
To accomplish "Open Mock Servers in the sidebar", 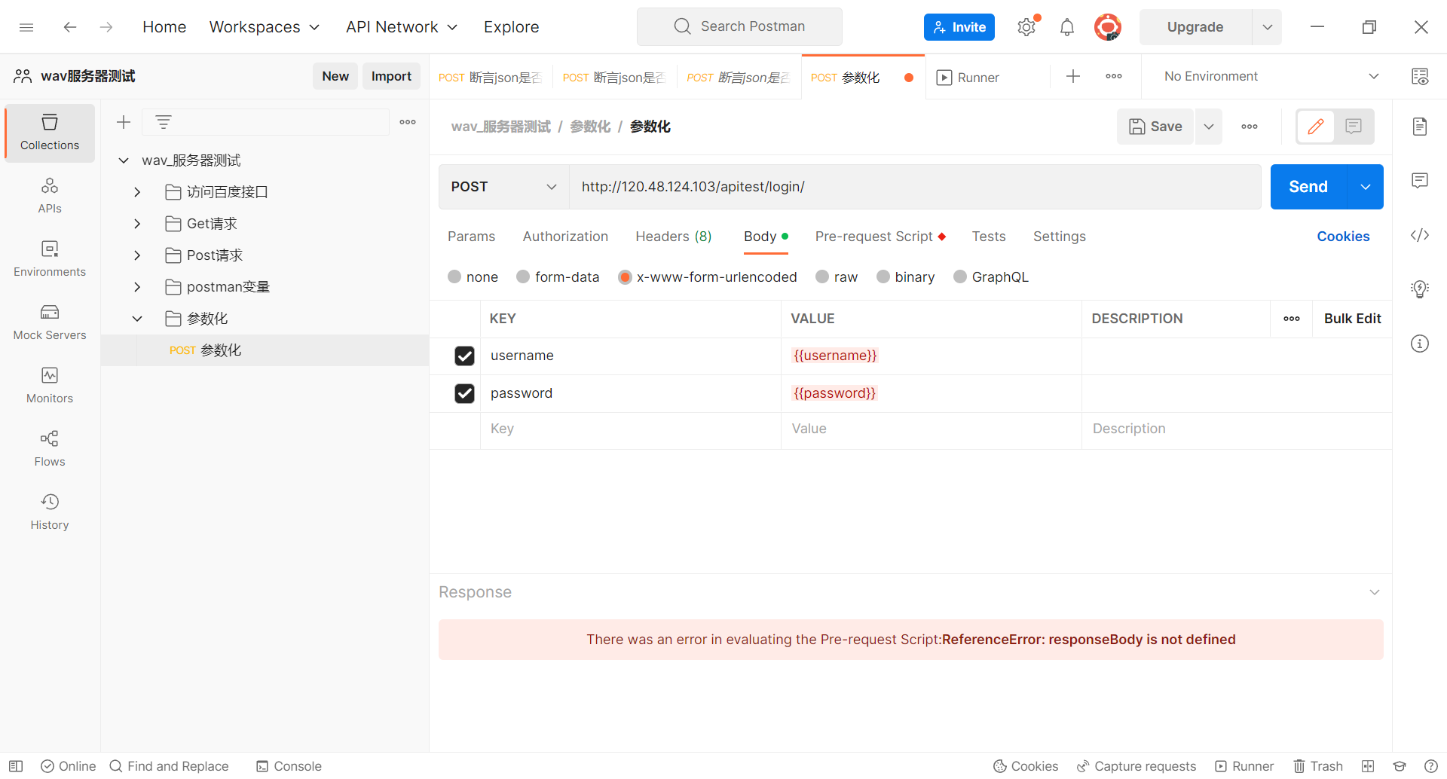I will pyautogui.click(x=50, y=322).
